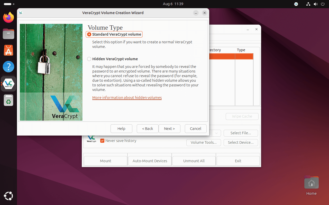Click the wizard title bar VeraCrypt icon

21,13
